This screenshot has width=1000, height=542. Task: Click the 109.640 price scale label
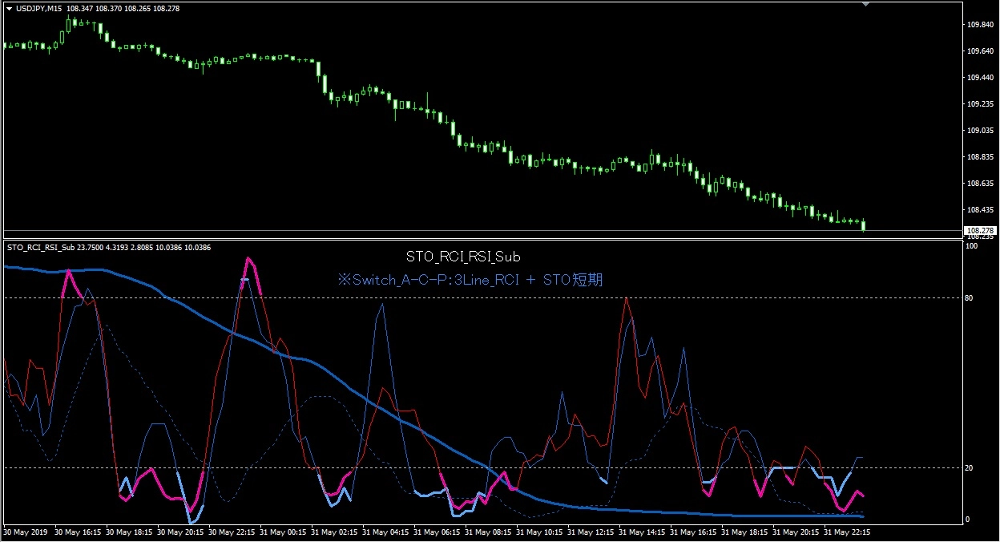click(x=979, y=51)
